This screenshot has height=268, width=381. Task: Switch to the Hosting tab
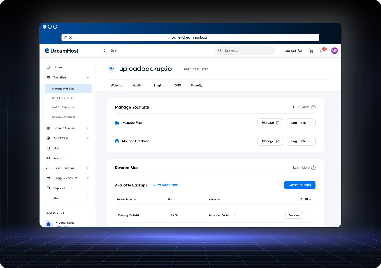138,86
